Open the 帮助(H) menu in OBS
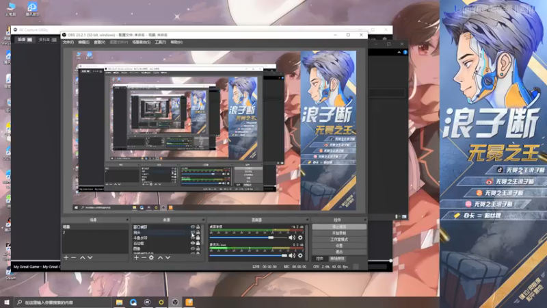 pos(176,42)
